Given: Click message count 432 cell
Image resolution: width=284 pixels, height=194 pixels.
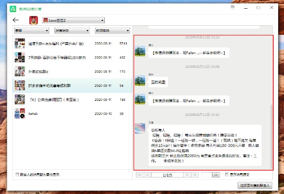Looking at the screenshot, I should click(x=122, y=58).
